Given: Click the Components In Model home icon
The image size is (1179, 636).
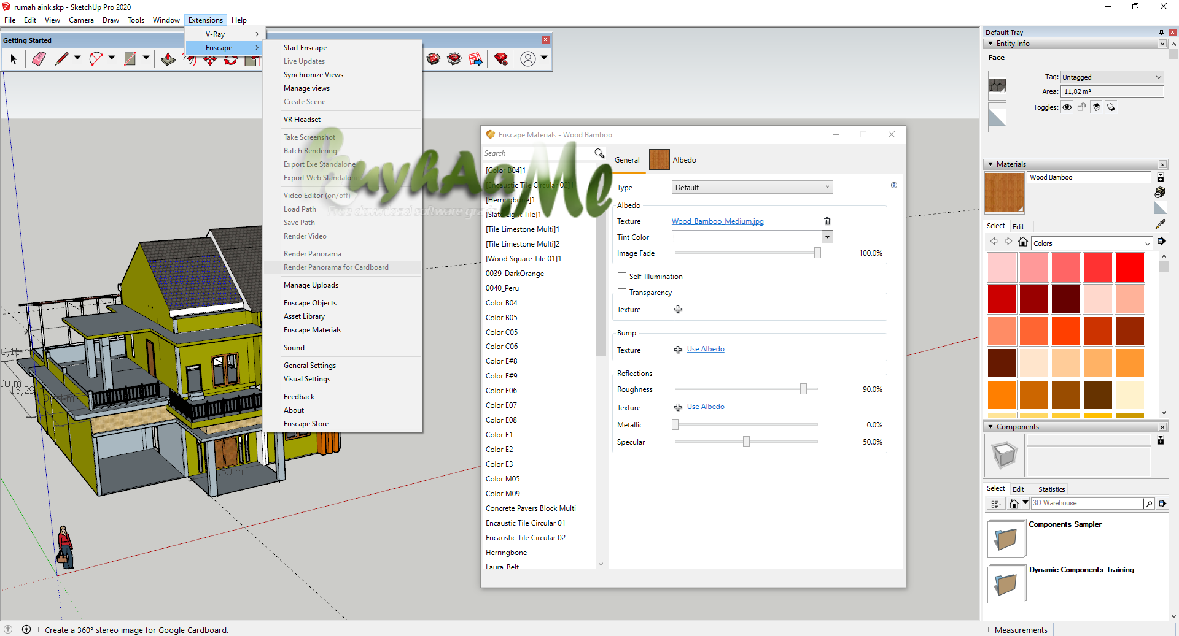Looking at the screenshot, I should (1014, 504).
